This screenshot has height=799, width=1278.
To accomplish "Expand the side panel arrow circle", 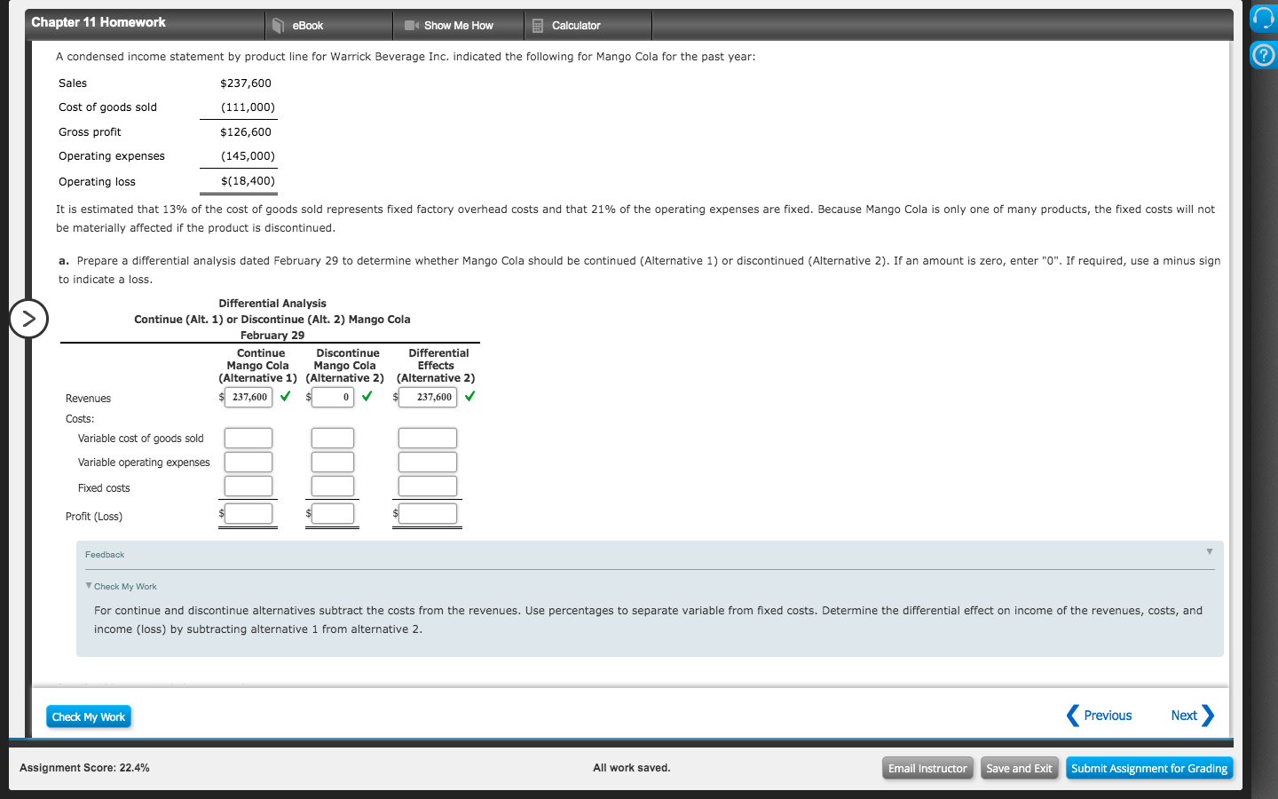I will point(28,319).
